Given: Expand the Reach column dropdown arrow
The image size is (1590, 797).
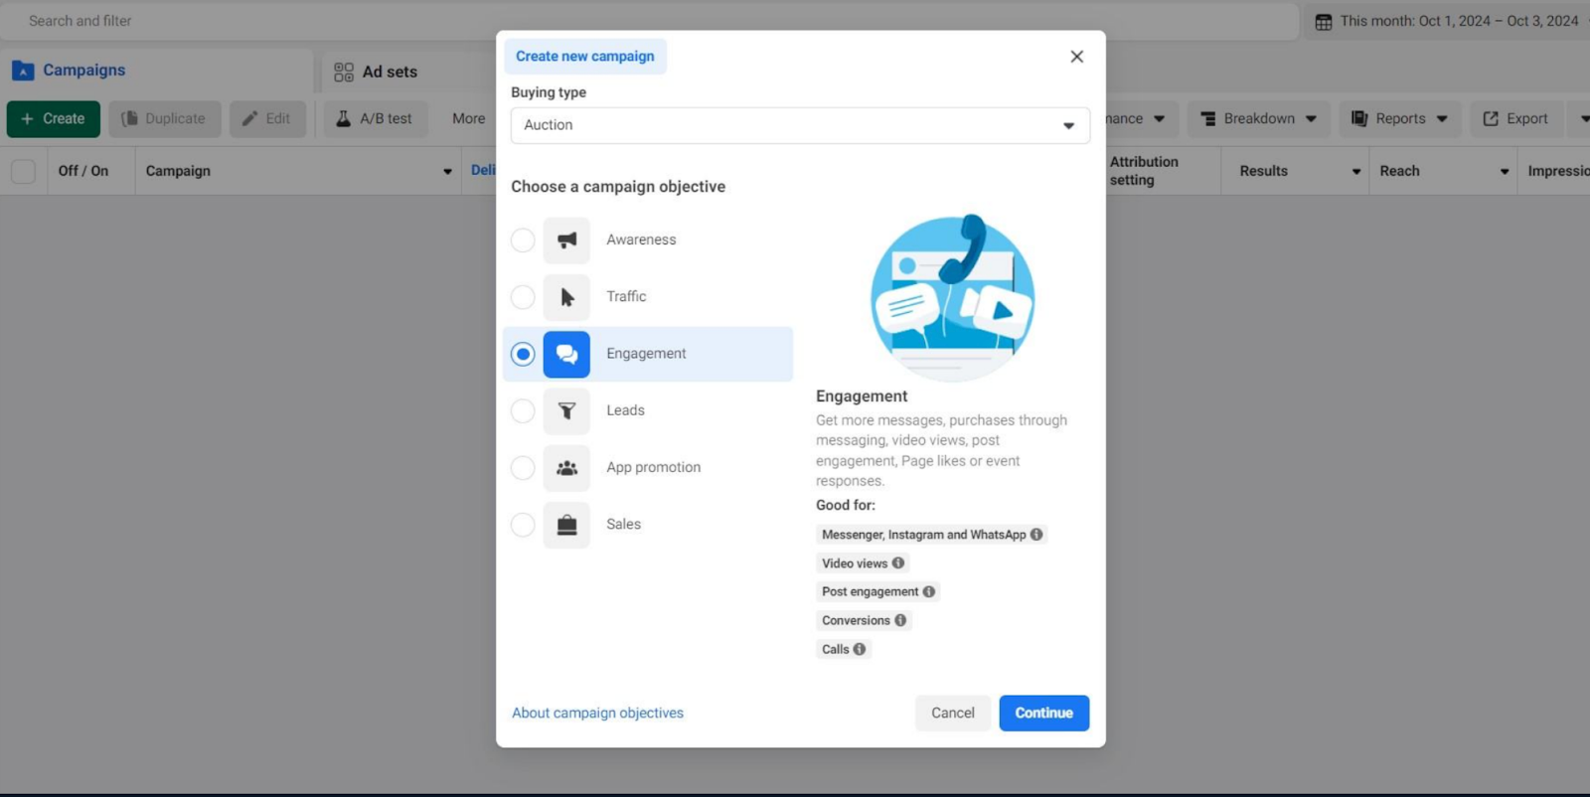Looking at the screenshot, I should click(1505, 172).
